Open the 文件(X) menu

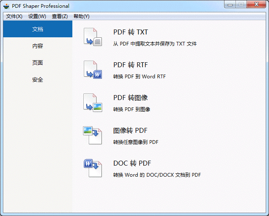point(14,16)
